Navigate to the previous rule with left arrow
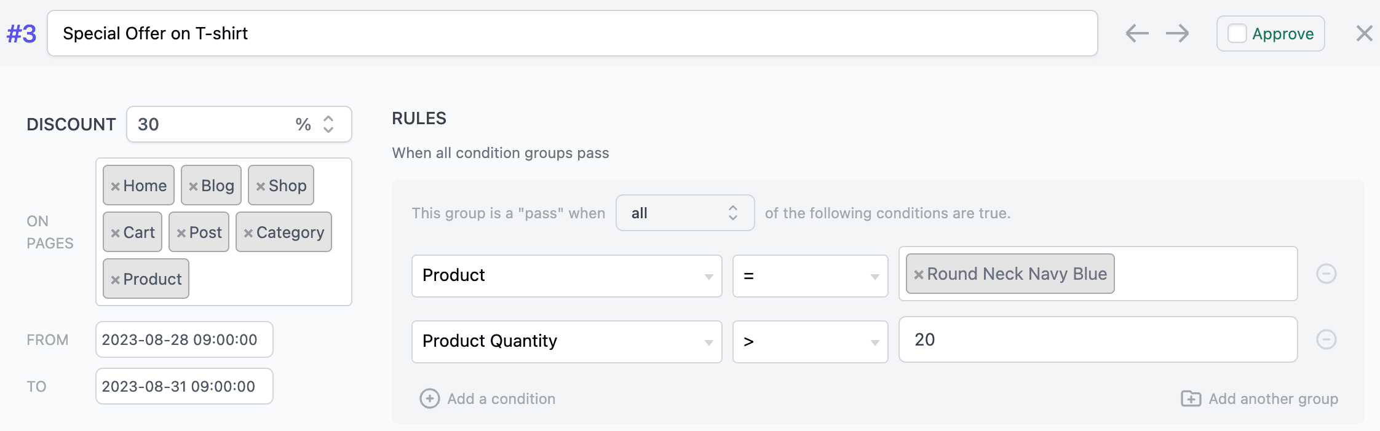The height and width of the screenshot is (431, 1380). coord(1137,33)
